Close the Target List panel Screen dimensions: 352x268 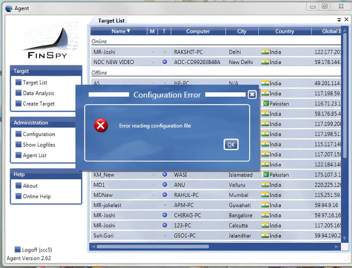[x=346, y=20]
